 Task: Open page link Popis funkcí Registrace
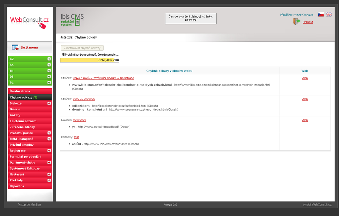point(103,78)
